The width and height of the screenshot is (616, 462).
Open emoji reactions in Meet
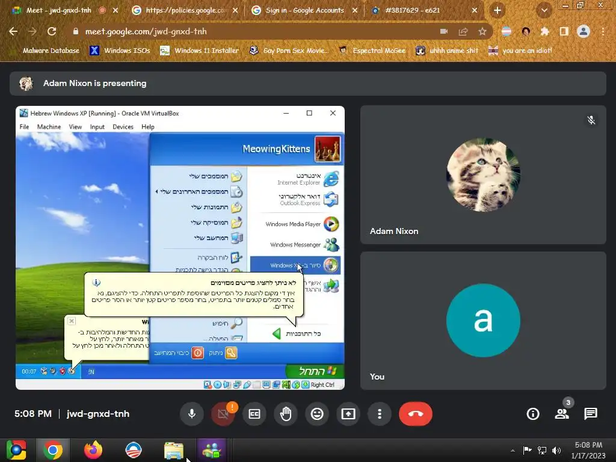click(x=317, y=414)
